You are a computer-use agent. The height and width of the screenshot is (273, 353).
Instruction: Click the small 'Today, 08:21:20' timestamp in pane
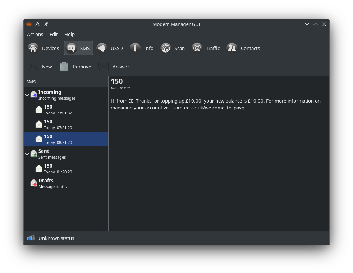[x=120, y=88]
